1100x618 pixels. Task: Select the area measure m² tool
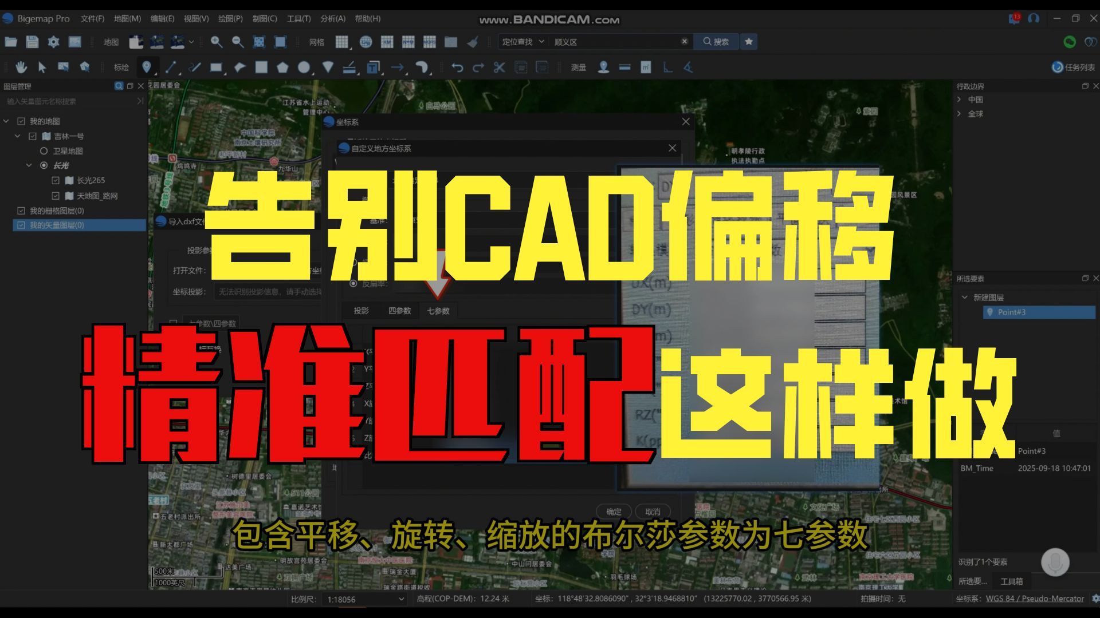click(646, 68)
